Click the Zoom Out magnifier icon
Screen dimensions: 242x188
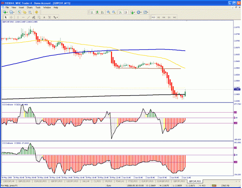tap(114, 12)
